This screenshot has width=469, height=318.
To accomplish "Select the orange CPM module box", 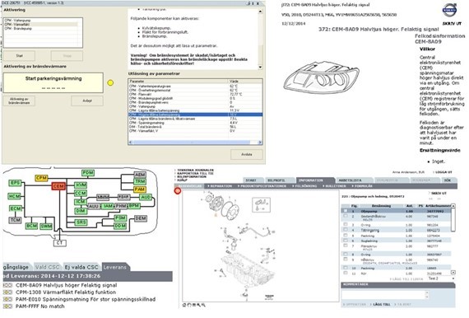I will (x=41, y=178).
